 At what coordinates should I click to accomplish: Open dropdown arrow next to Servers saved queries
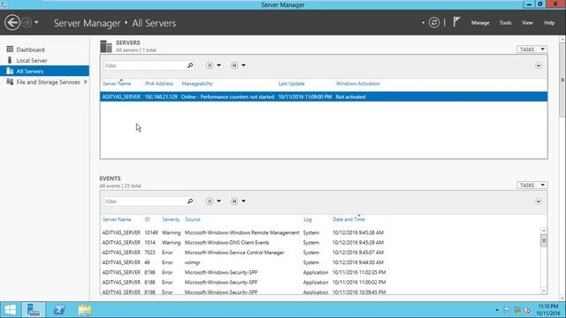(244, 65)
